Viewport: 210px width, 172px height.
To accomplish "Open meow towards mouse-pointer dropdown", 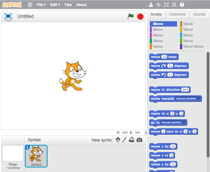I will coord(188,99).
